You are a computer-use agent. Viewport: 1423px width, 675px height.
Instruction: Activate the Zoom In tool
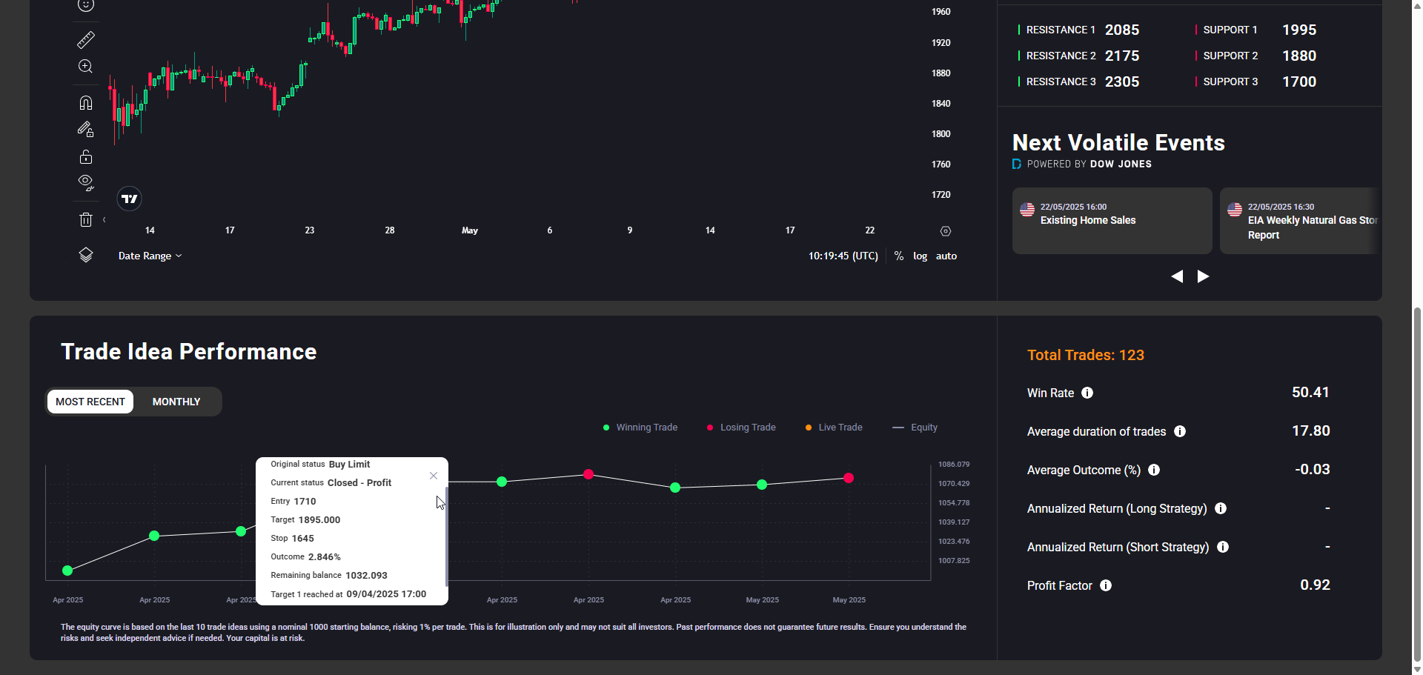pos(86,67)
